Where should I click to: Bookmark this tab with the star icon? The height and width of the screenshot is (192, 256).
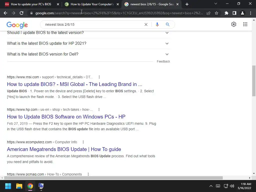(x=216, y=13)
